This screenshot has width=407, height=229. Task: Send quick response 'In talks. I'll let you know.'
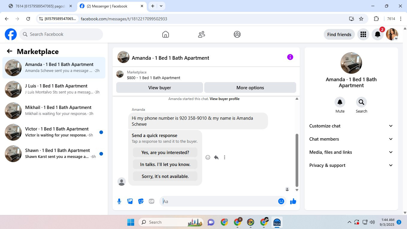(x=165, y=164)
